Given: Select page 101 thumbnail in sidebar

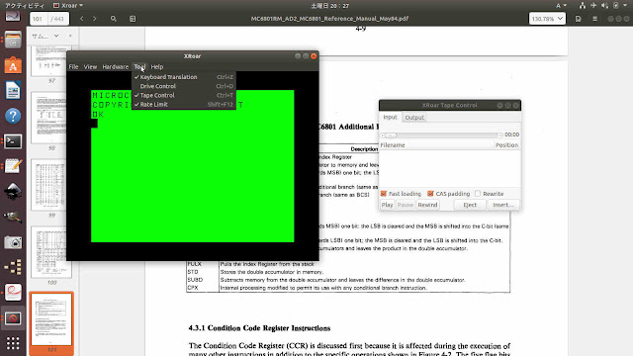Looking at the screenshot, I should pyautogui.click(x=50, y=319).
